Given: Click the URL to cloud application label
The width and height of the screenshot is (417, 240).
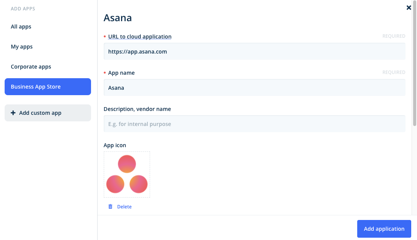Looking at the screenshot, I should [x=140, y=37].
